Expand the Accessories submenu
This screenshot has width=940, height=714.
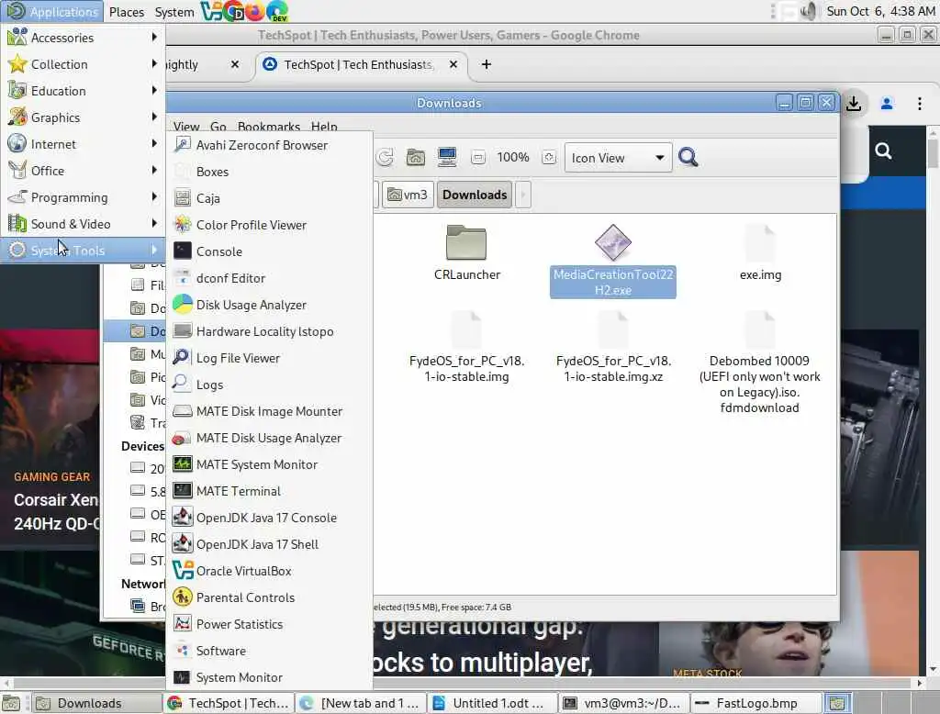(x=83, y=38)
